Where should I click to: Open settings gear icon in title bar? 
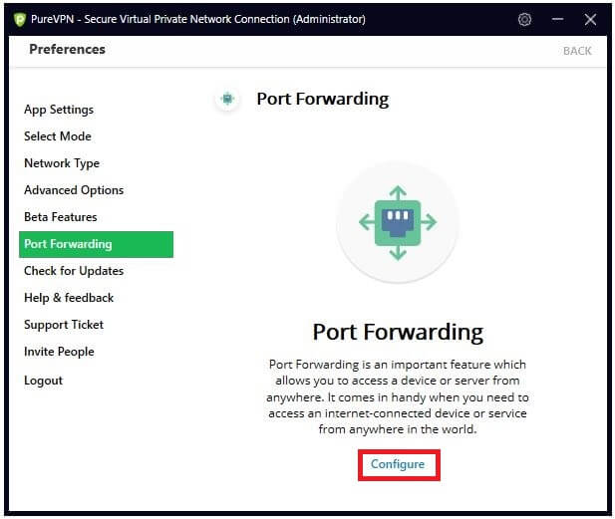pos(524,19)
